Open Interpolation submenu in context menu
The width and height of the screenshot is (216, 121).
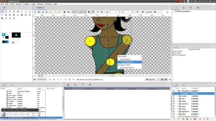pos(130,59)
